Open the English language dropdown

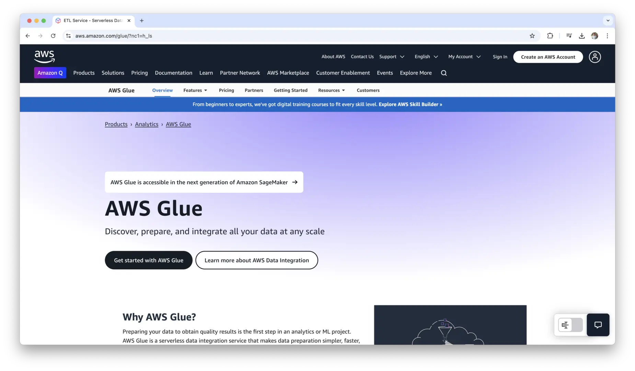pyautogui.click(x=426, y=57)
